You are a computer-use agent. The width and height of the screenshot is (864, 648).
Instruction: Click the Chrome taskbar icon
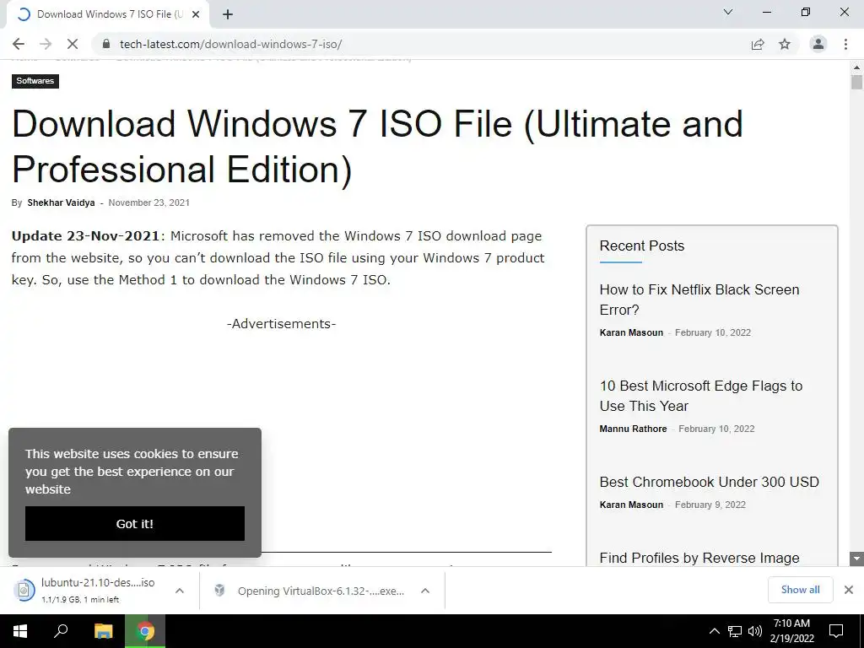145,631
